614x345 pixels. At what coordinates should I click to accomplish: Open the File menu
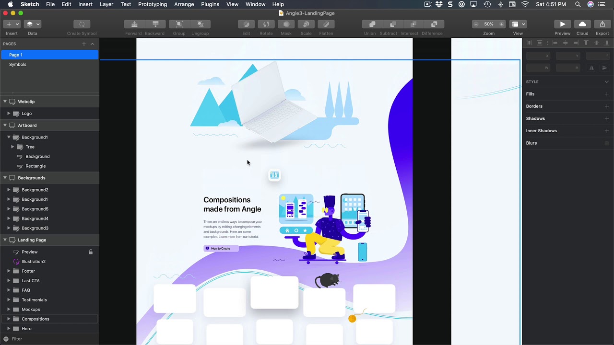click(50, 4)
